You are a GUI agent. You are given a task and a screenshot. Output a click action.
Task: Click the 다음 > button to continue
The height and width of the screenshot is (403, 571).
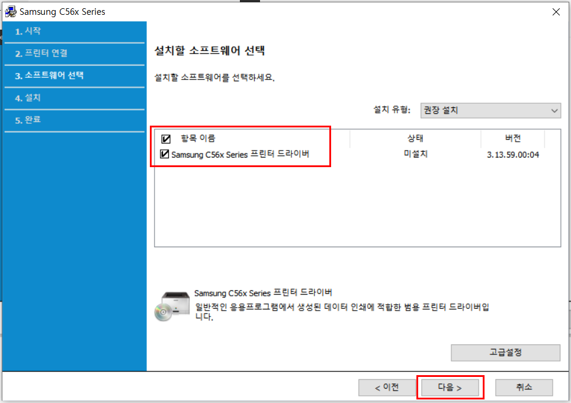tap(450, 387)
